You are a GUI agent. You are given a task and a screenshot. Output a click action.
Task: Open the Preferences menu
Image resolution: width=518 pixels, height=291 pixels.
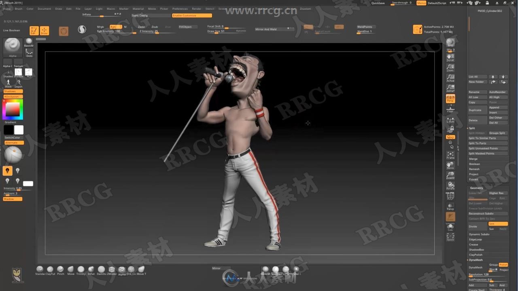pyautogui.click(x=180, y=8)
